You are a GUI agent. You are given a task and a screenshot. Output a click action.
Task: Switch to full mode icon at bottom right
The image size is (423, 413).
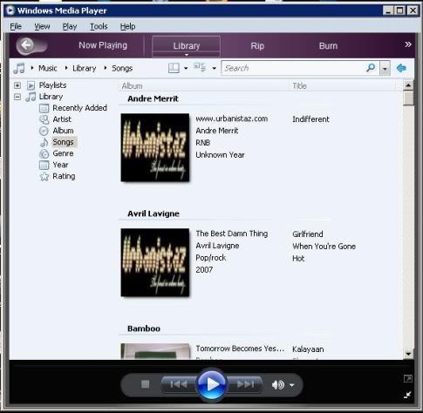(x=407, y=379)
